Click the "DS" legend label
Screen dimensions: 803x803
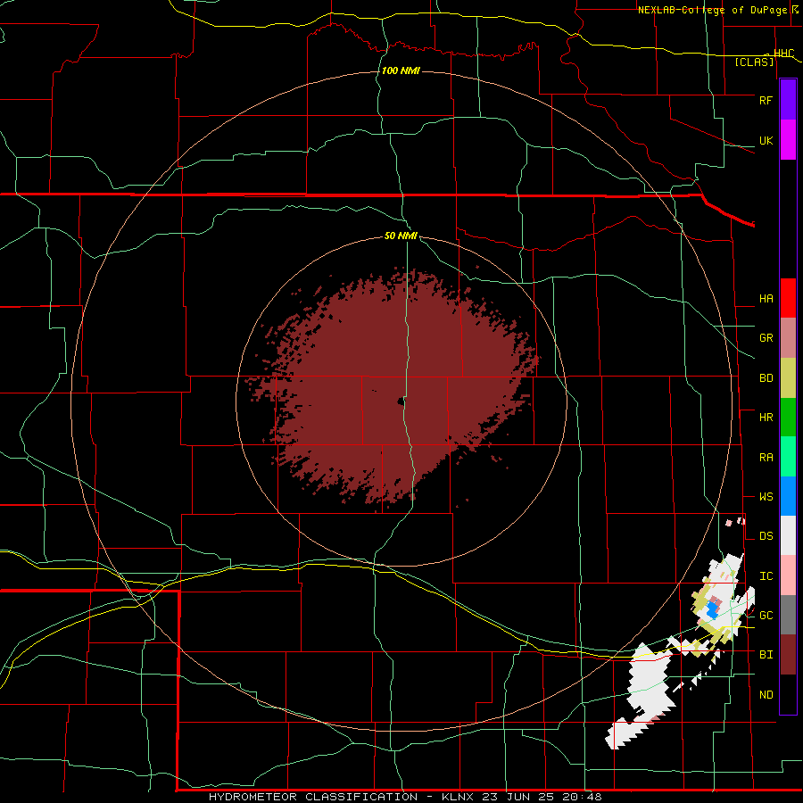(x=766, y=536)
